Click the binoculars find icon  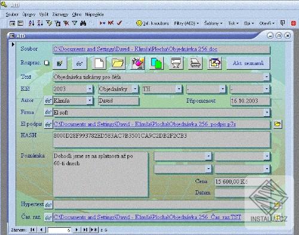click(x=83, y=23)
